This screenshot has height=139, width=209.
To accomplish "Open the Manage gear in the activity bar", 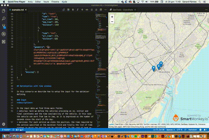I will pyautogui.click(x=3, y=124).
